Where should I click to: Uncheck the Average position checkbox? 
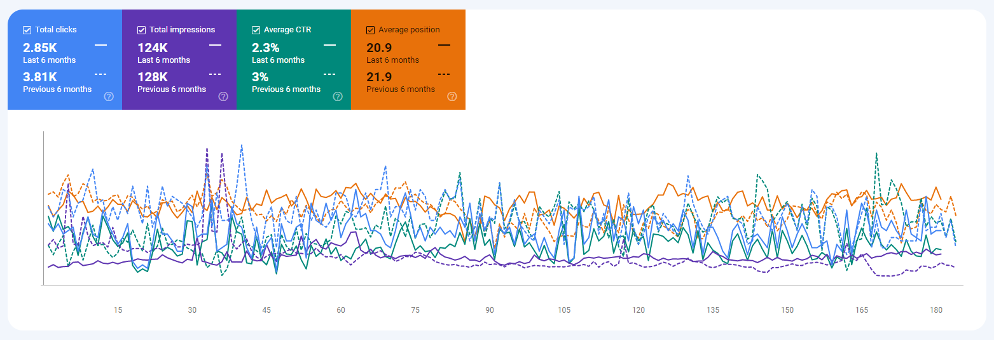371,30
